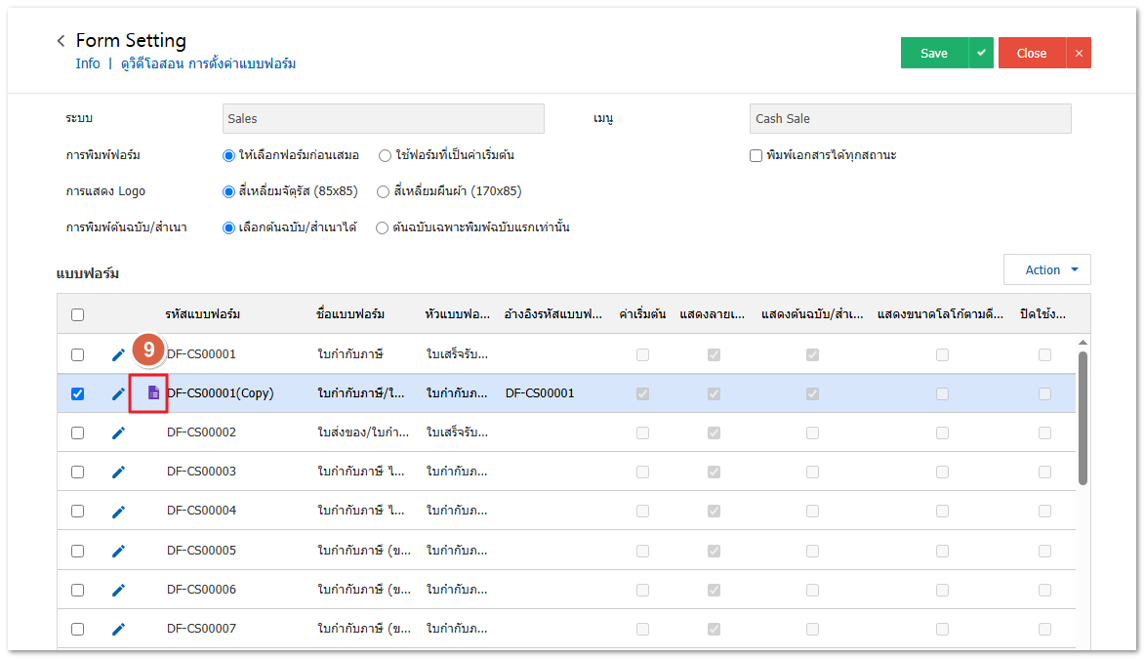Select the ใช้ฟอร์มที่เป็นค่าเริ่มต้น radio option
Screen dimensions: 1144x658
pos(386,155)
